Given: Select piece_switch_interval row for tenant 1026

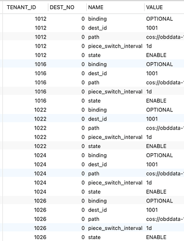Looking at the screenshot, I should click(x=93, y=228).
